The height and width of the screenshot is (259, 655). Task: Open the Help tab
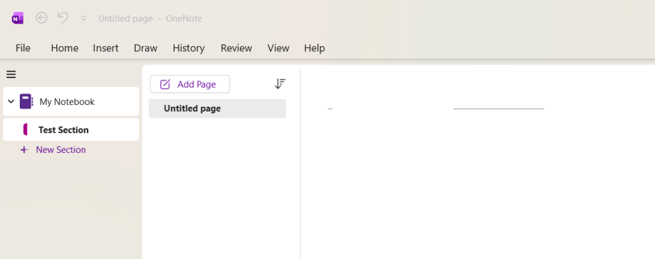pos(314,48)
